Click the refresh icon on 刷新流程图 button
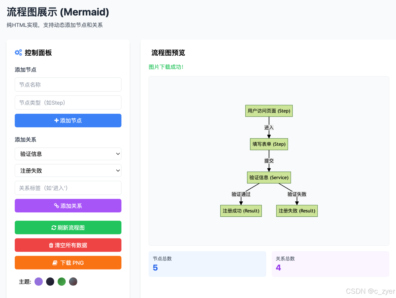Viewport: 396px width, 298px height. click(54, 228)
